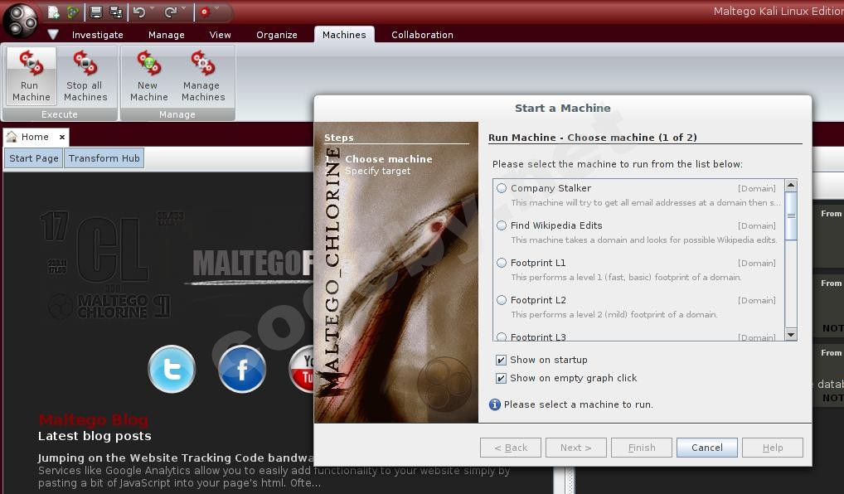Create a new graph from quick toolbar

click(53, 12)
